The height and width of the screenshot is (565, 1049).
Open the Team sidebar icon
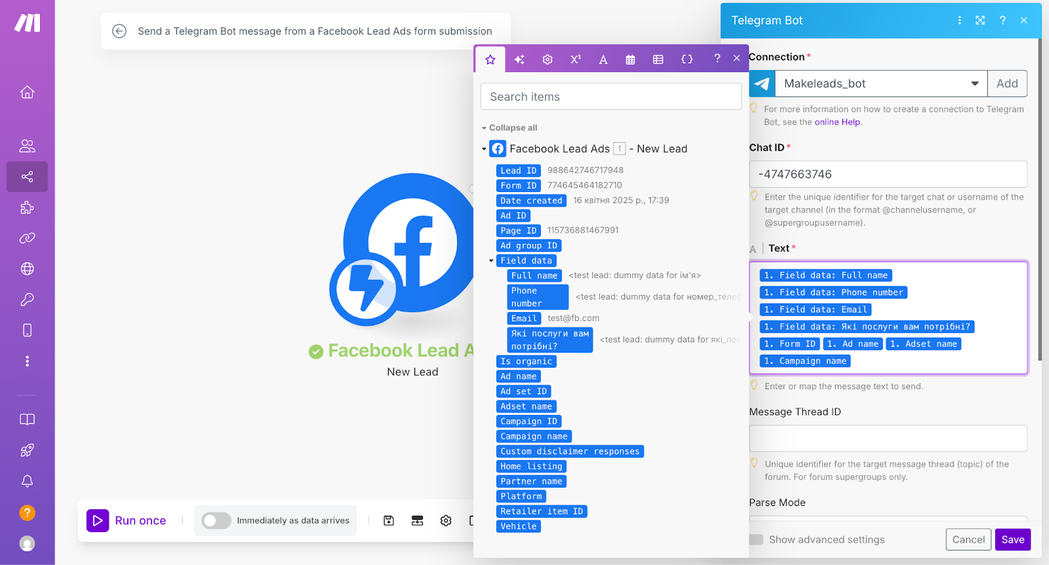pos(27,146)
